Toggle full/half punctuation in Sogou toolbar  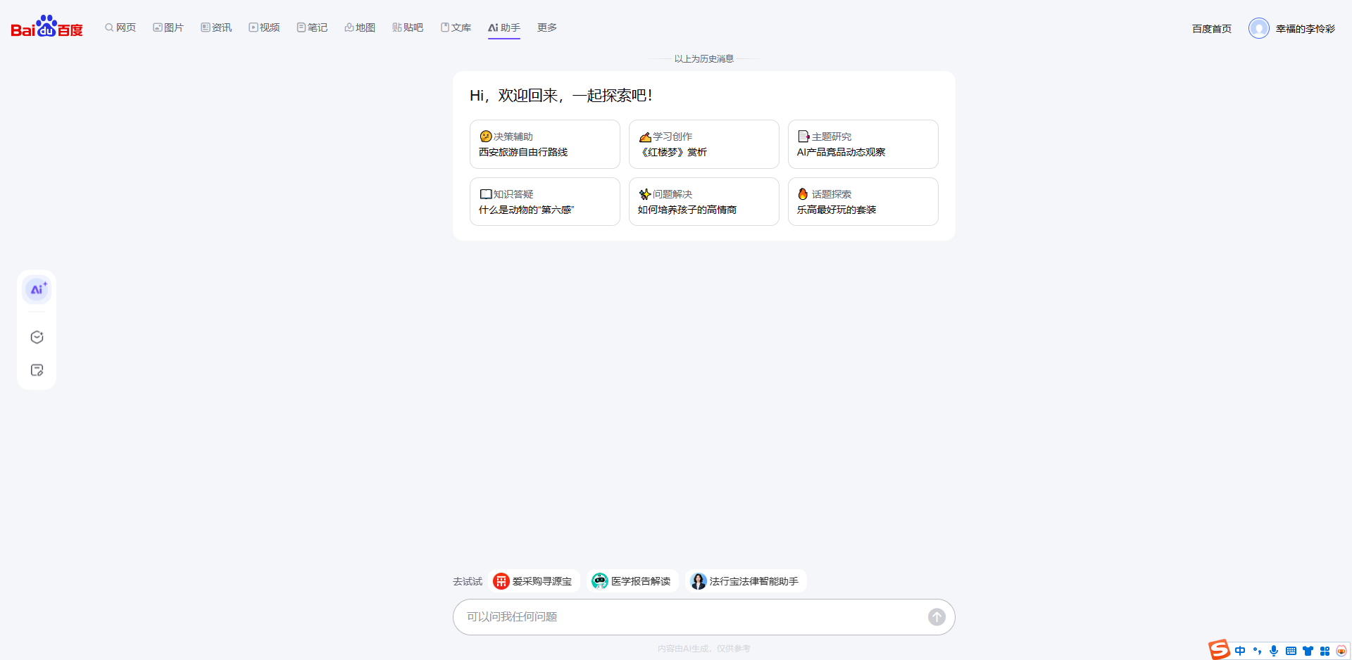coord(1258,651)
